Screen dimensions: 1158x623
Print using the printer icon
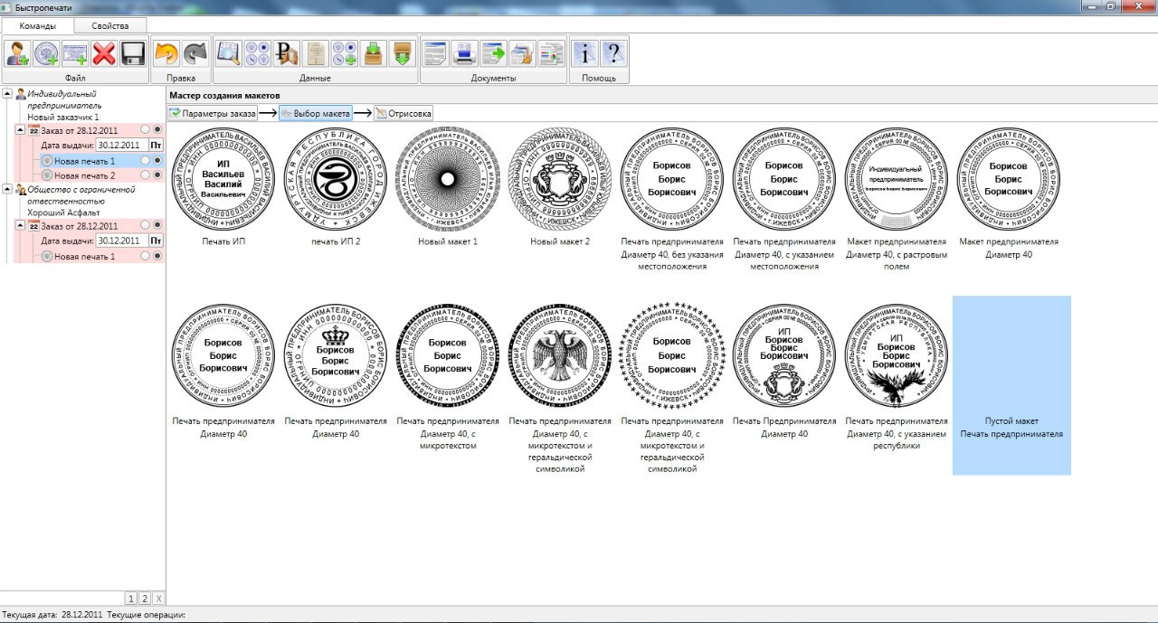click(465, 53)
